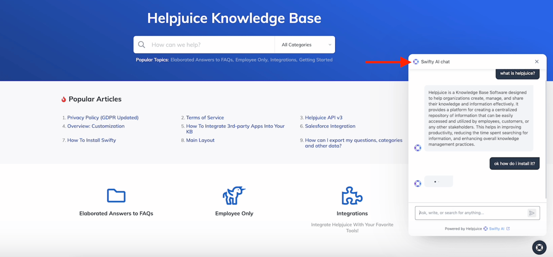Open the Helpjuice API v3 article
Viewport: 553px width, 257px height.
click(x=323, y=118)
